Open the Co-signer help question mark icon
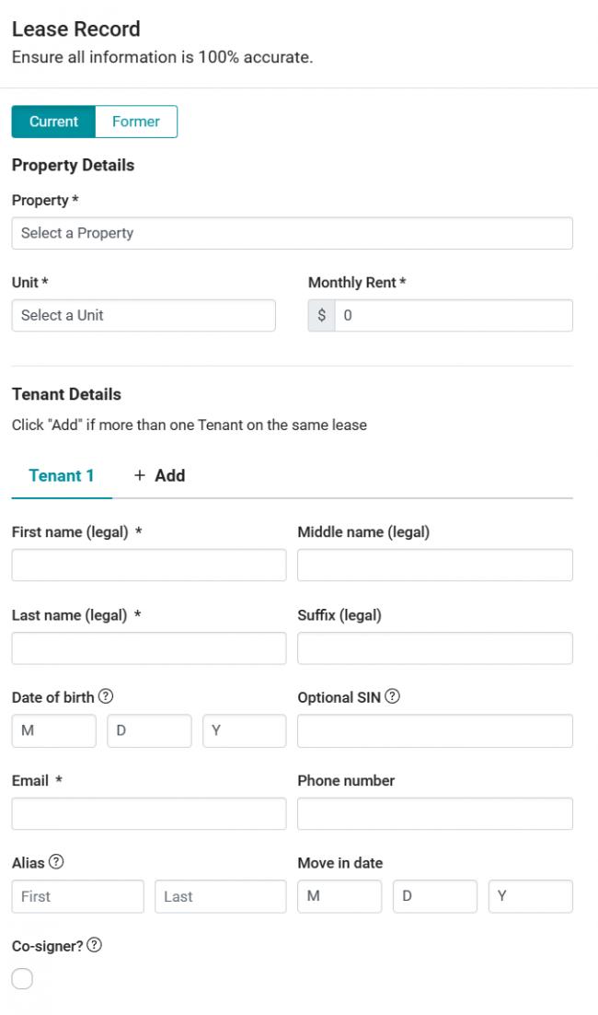This screenshot has width=598, height=1015. click(94, 944)
